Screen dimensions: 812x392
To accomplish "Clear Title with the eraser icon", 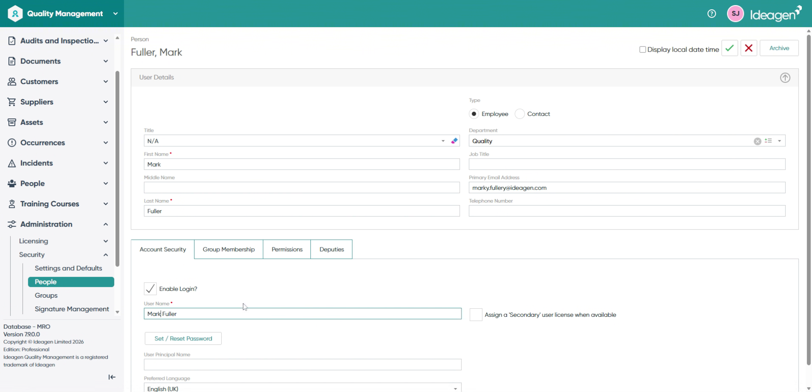I will pyautogui.click(x=454, y=141).
